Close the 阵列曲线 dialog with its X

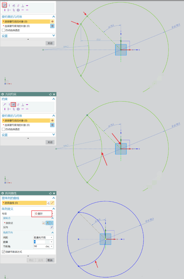54,193
